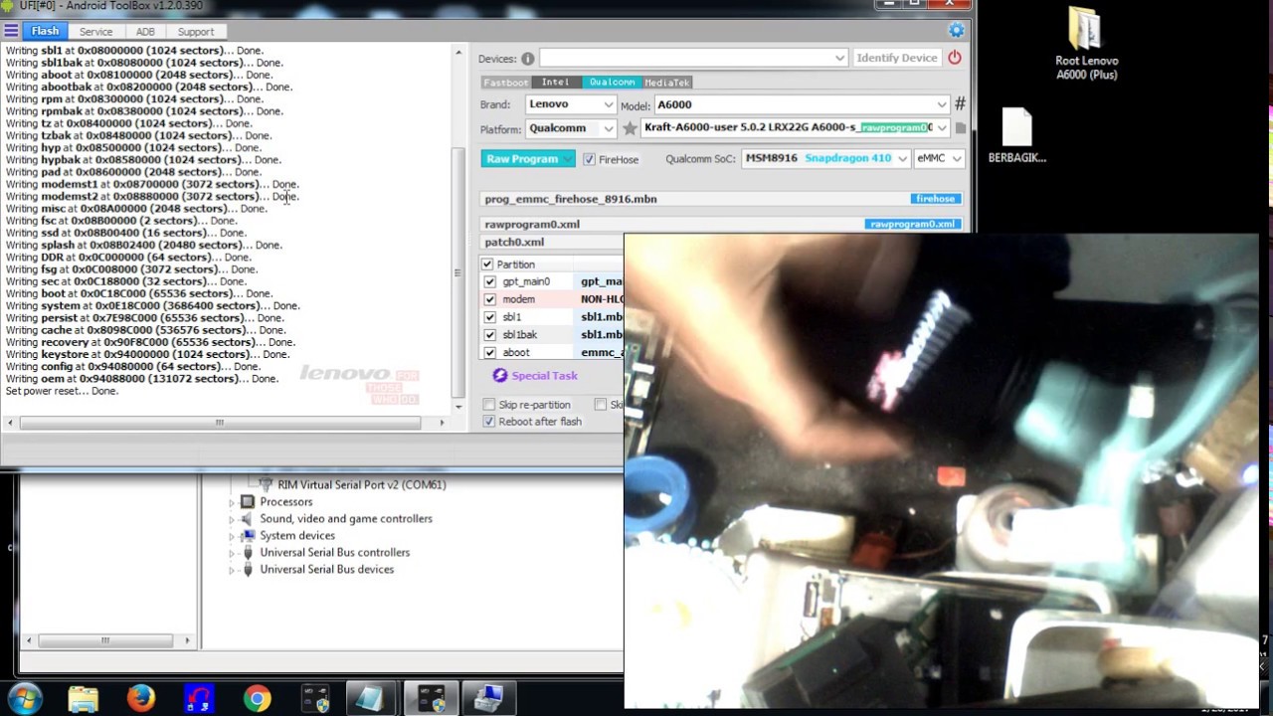Viewport: 1273px width, 716px height.
Task: Select the Universal Serial Bus controllers icon
Action: [248, 553]
